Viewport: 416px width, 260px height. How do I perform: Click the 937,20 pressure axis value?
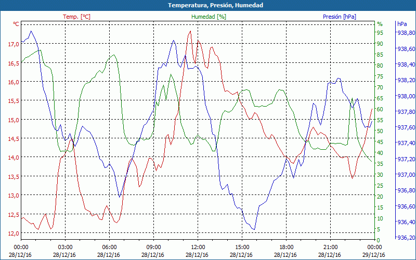point(405,159)
